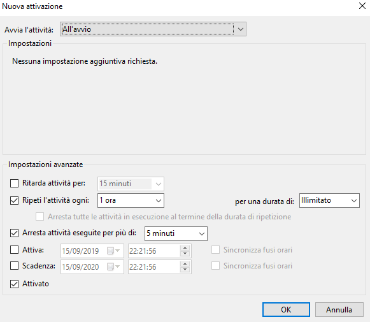The image size is (370, 322).
Task: Close the Nuova attivazione dialog
Action: coord(362,6)
